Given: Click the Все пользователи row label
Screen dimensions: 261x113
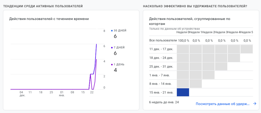Looking at the screenshot, I should point(163,40).
